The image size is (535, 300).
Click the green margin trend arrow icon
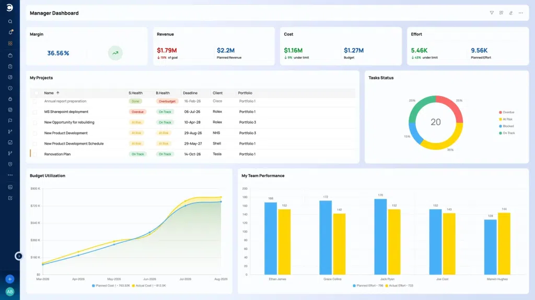pos(115,53)
